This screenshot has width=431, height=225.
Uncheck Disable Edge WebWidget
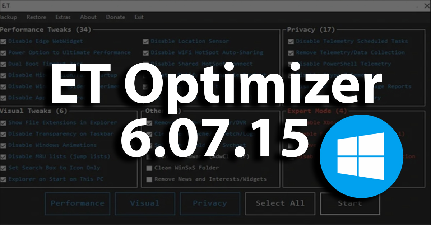3,42
